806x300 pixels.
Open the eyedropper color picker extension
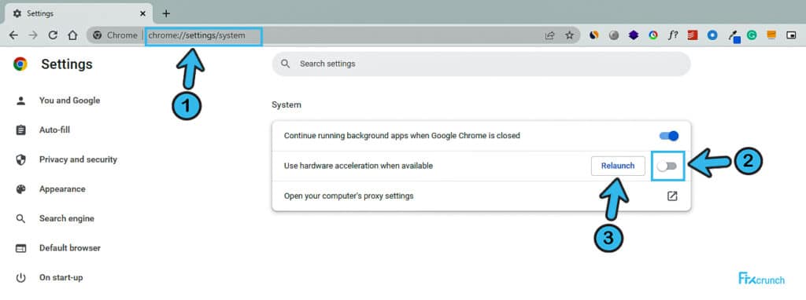pos(734,36)
